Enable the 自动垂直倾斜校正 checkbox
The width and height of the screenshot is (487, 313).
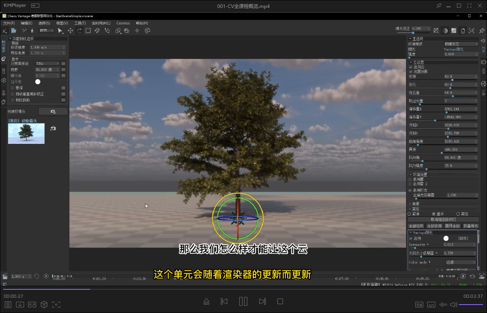click(x=12, y=94)
